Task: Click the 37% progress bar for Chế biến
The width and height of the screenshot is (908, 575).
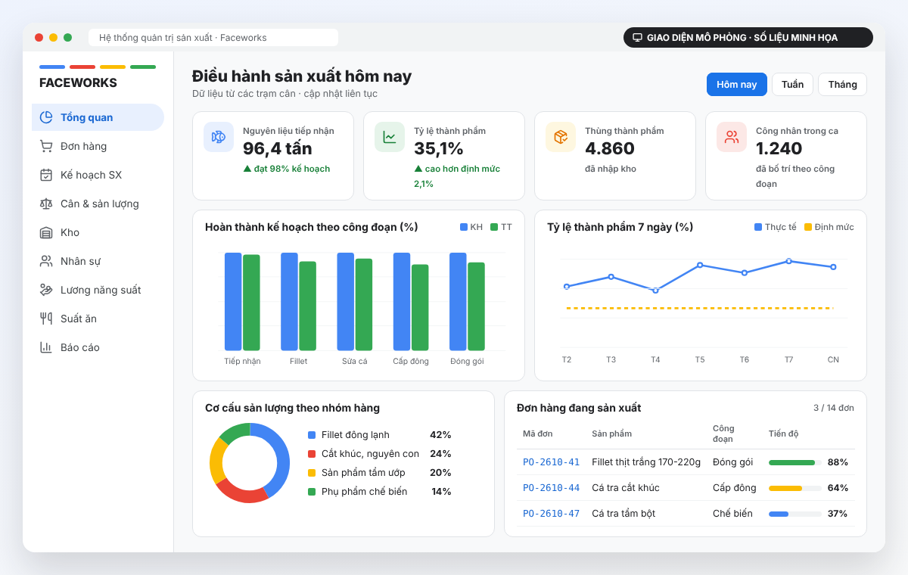Action: (795, 514)
